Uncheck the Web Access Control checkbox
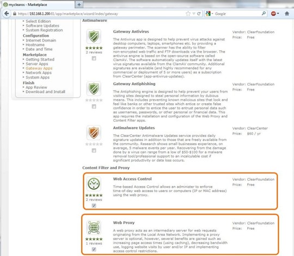The height and width of the screenshot is (256, 294). point(94,206)
